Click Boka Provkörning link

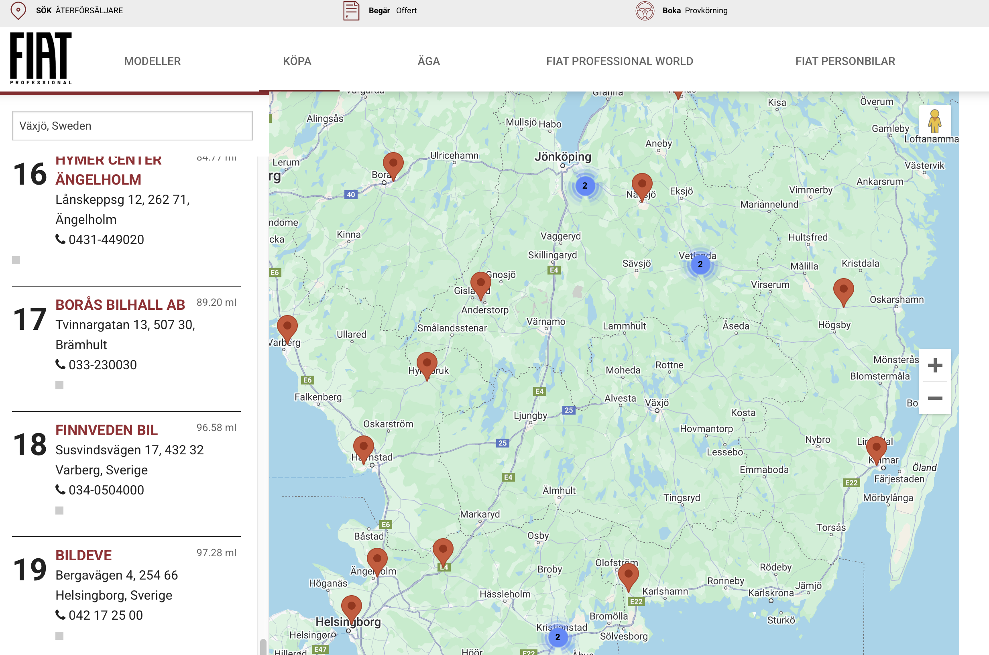pos(695,10)
